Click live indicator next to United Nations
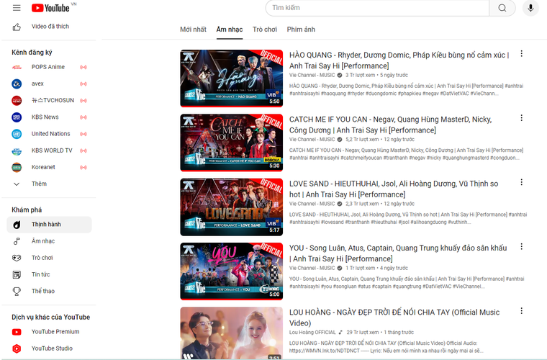This screenshot has width=547, height=360. [x=83, y=134]
